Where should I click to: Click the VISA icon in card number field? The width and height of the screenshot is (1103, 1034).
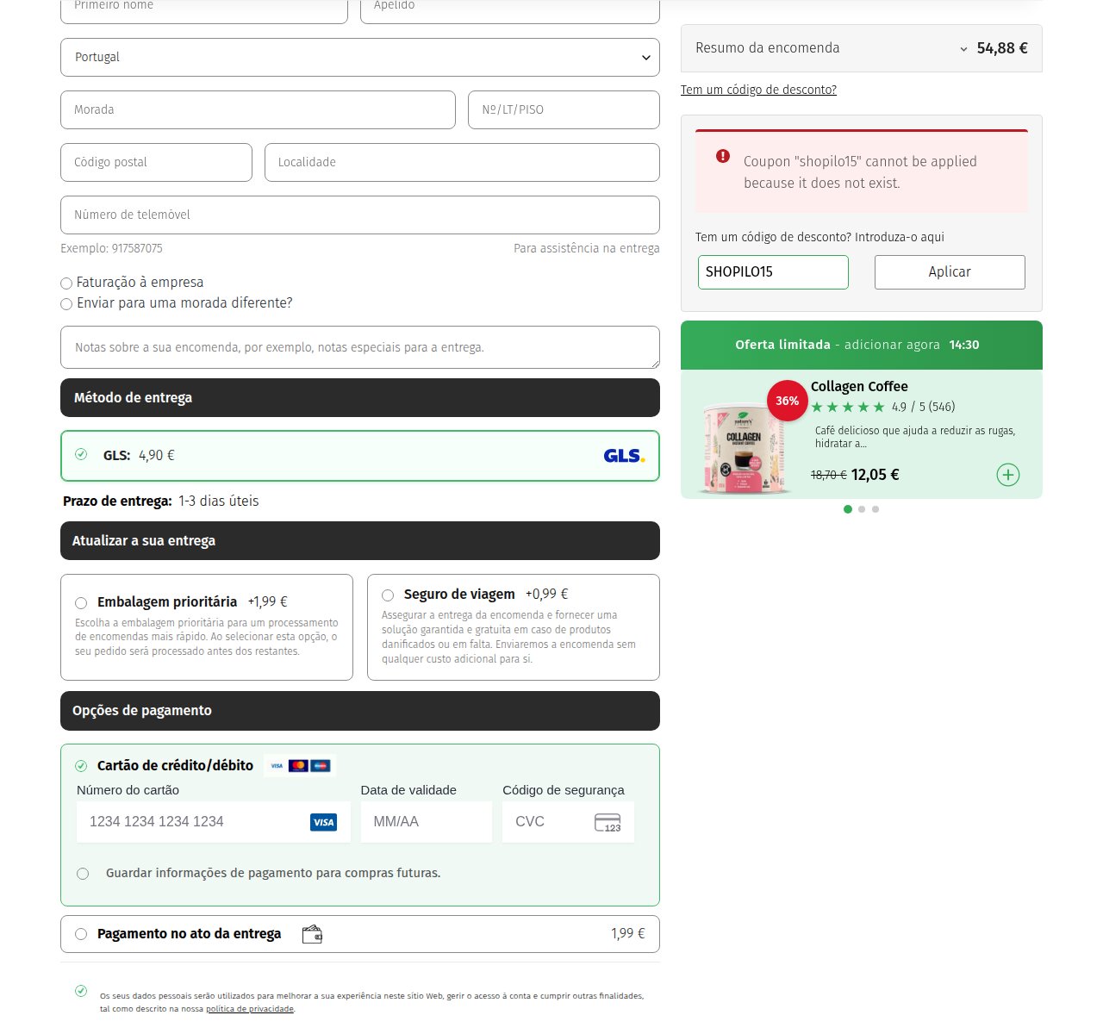click(323, 822)
